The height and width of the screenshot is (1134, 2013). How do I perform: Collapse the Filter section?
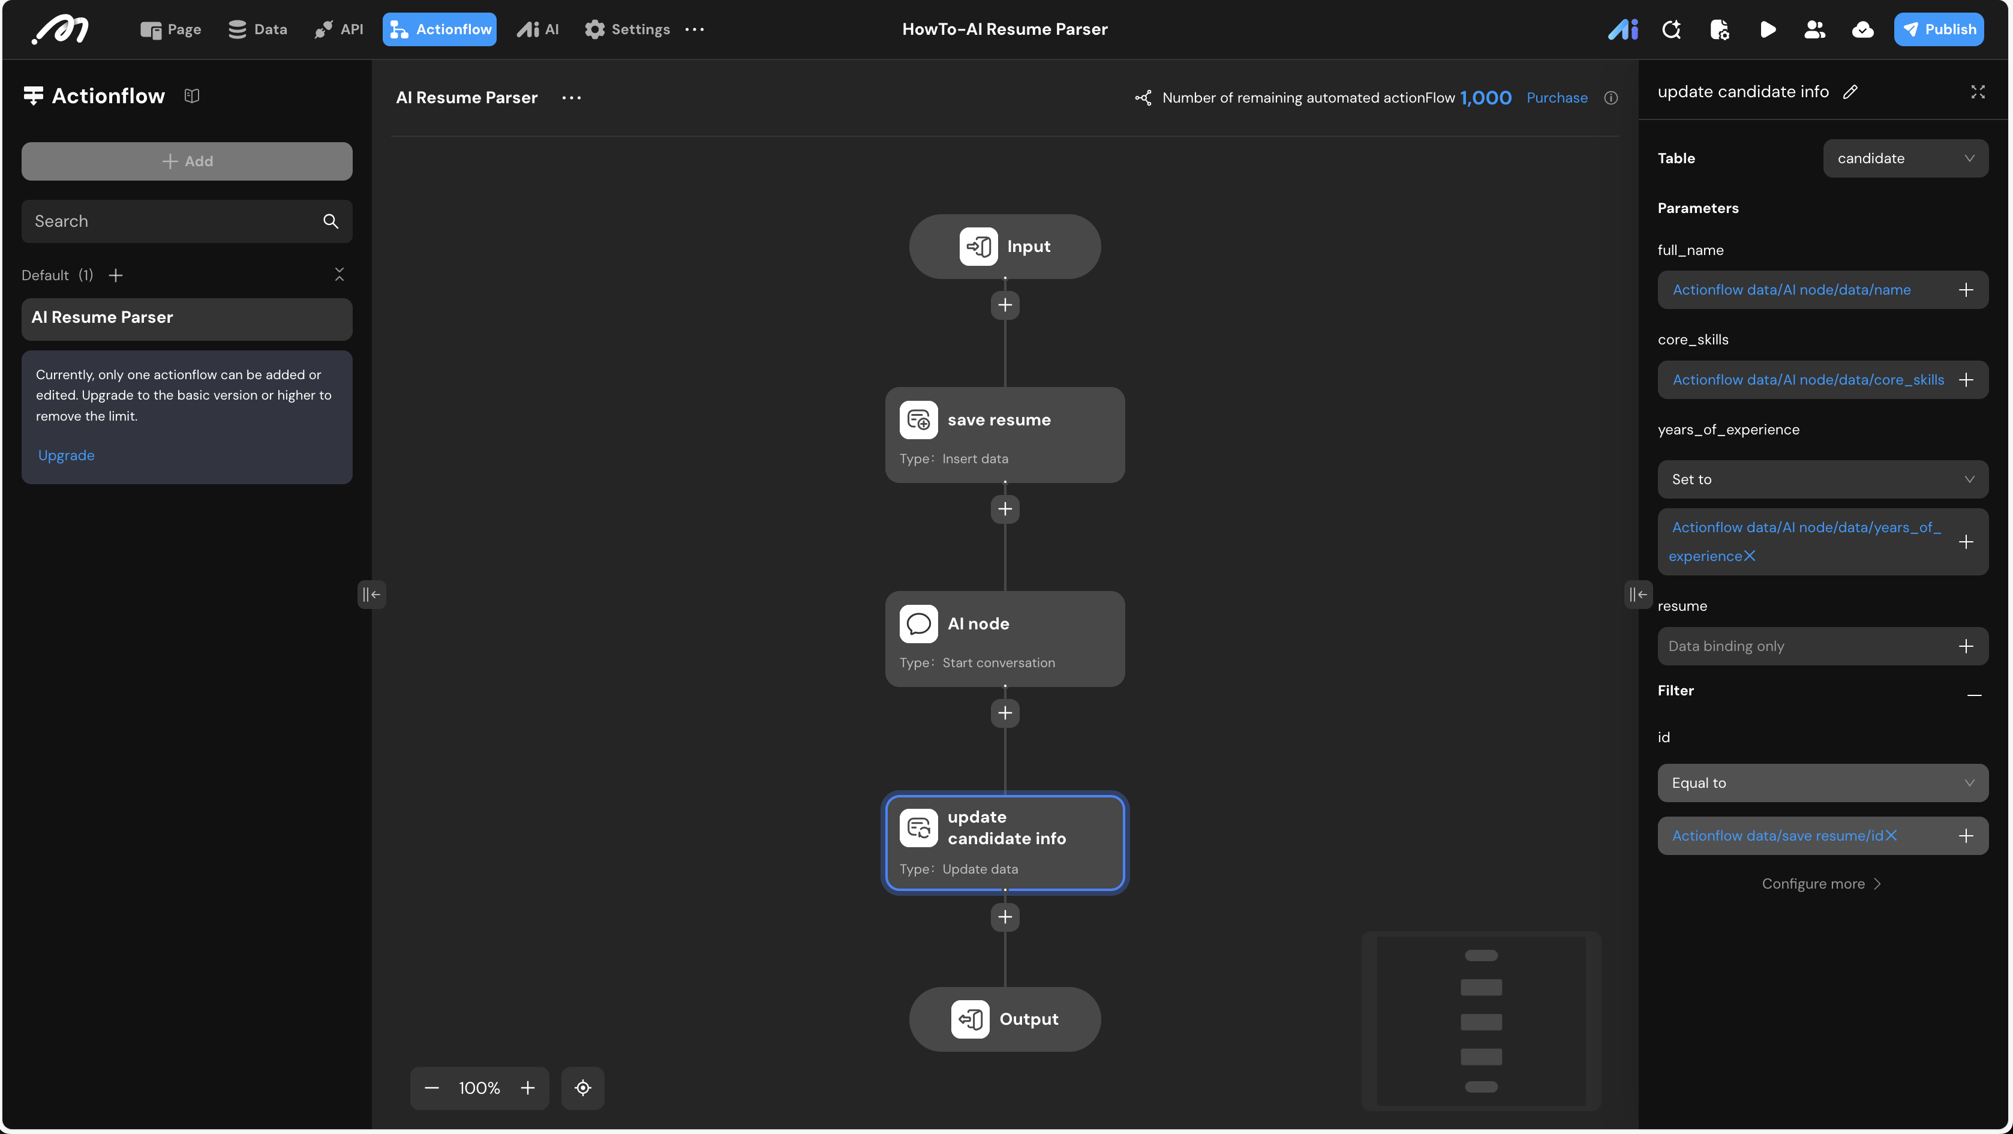(x=1974, y=693)
